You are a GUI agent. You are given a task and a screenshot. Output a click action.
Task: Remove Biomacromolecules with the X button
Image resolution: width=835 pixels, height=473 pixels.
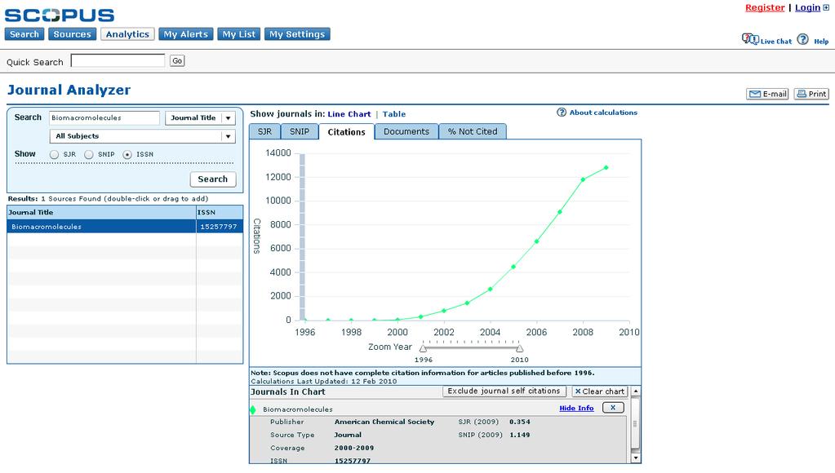click(x=613, y=408)
